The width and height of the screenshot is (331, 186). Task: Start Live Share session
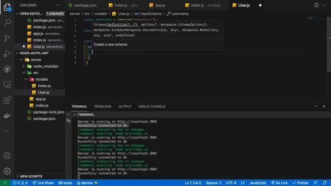[x=43, y=183]
